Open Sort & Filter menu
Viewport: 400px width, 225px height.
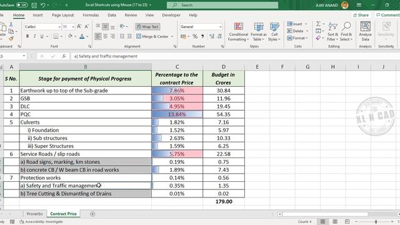332,32
